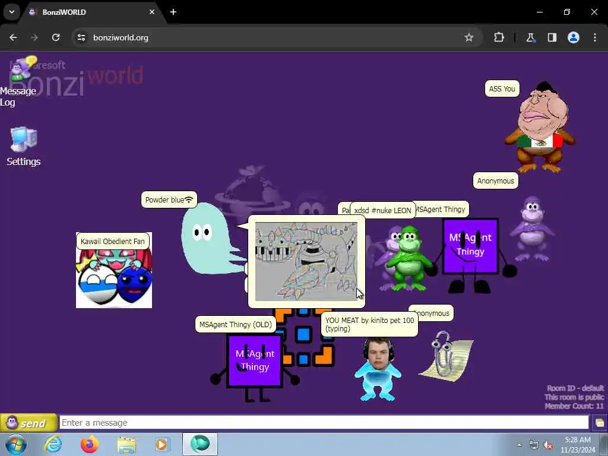The width and height of the screenshot is (608, 456).
Task: View site information icon in address bar
Action: (x=81, y=37)
